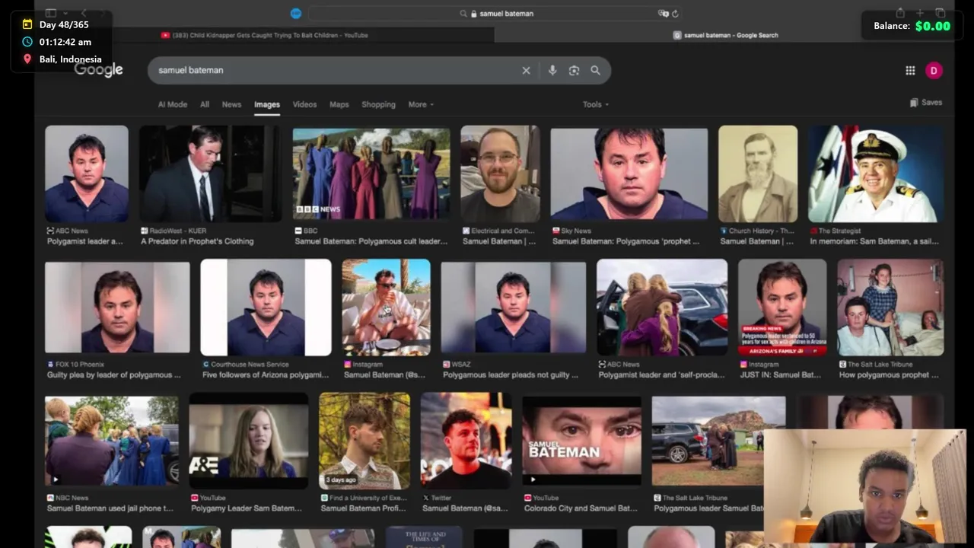Click the Safari address bar
974x548 pixels.
click(495, 13)
